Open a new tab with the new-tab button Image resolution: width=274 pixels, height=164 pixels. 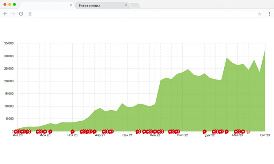tap(135, 5)
